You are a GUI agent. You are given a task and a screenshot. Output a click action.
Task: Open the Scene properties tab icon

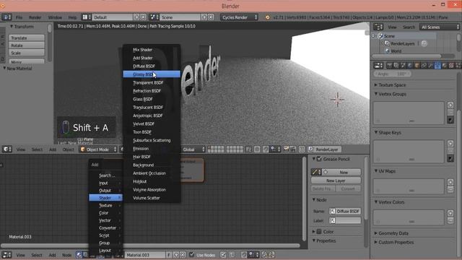(403, 65)
